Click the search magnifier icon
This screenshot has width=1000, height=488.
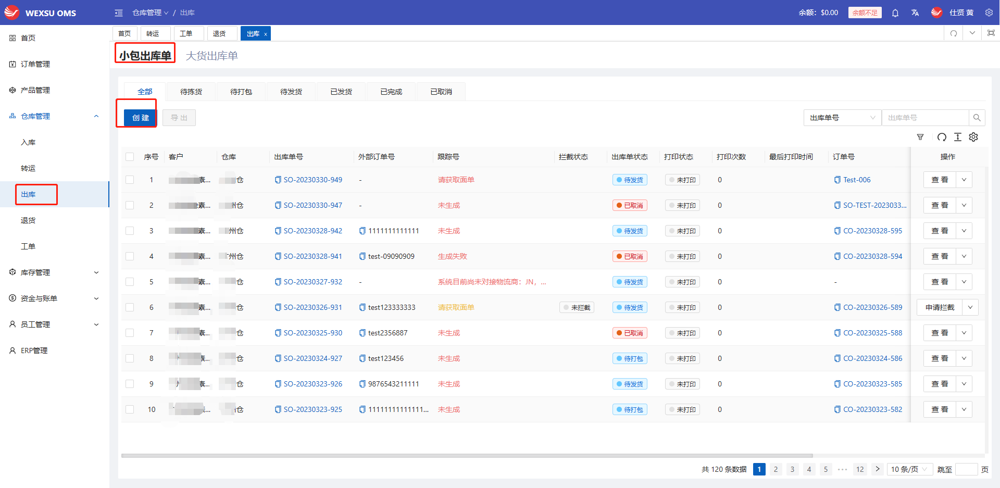(x=977, y=118)
